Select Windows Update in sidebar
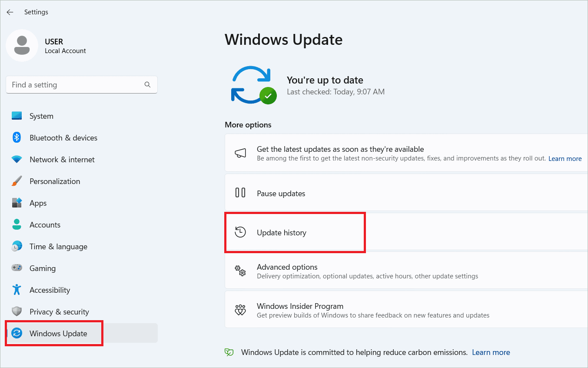This screenshot has height=368, width=588. pyautogui.click(x=82, y=334)
